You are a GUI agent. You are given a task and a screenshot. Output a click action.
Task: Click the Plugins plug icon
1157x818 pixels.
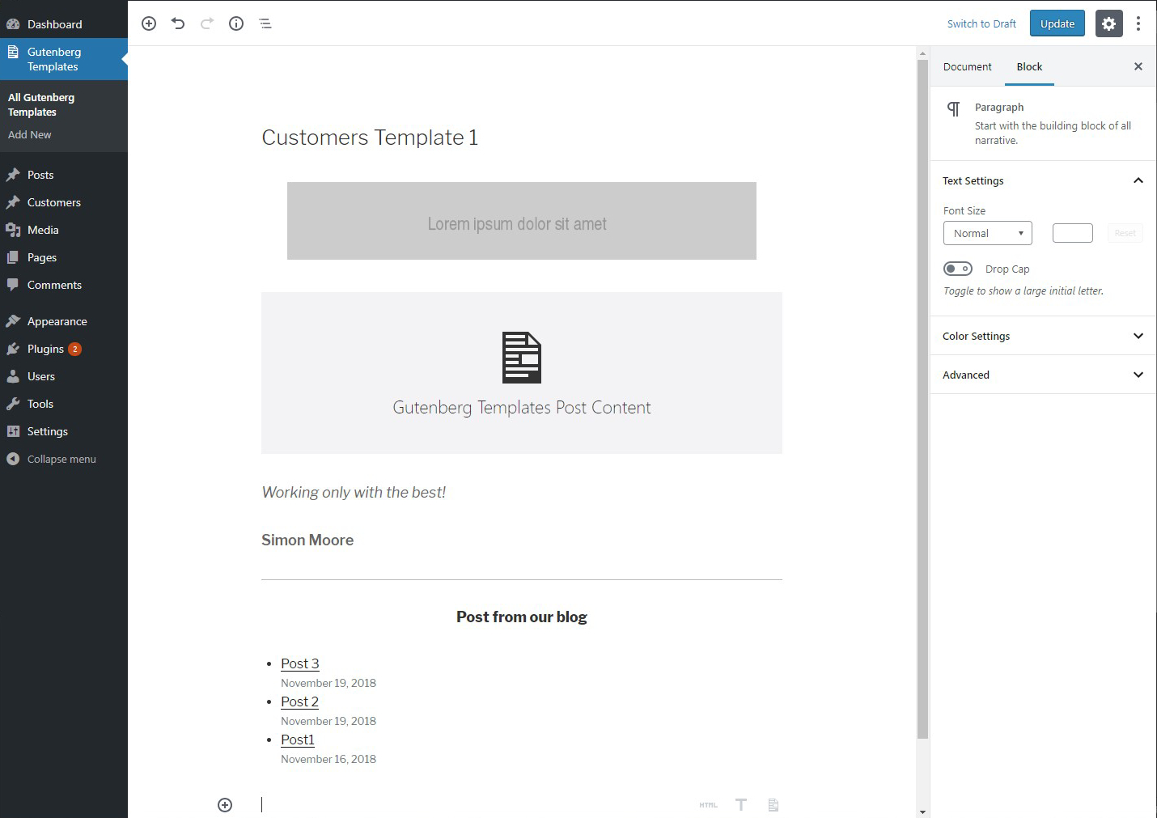pyautogui.click(x=13, y=349)
